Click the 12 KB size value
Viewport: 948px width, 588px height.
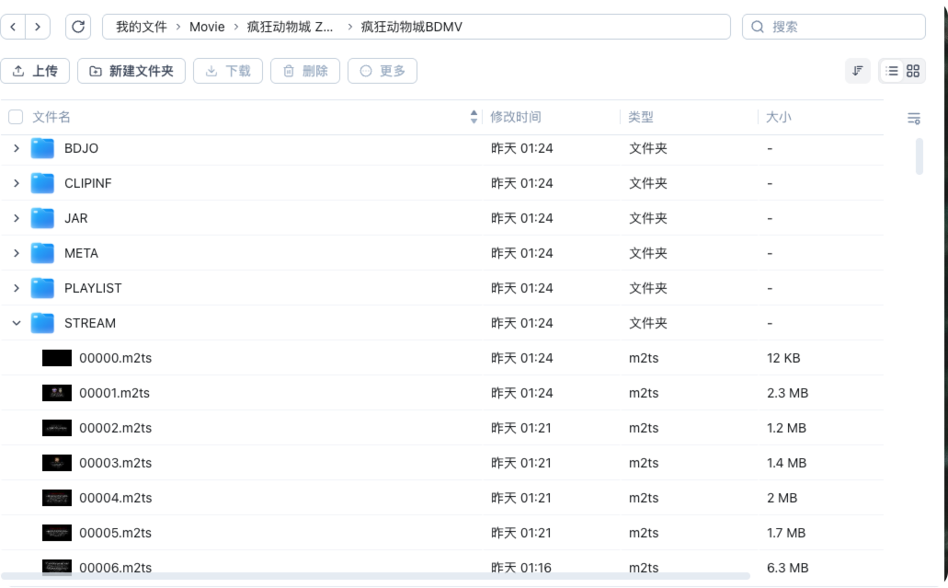(x=783, y=358)
